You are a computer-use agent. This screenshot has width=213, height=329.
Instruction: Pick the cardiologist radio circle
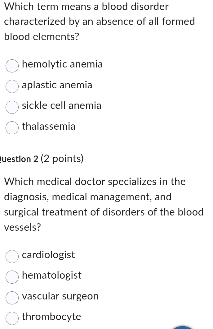[12, 257]
